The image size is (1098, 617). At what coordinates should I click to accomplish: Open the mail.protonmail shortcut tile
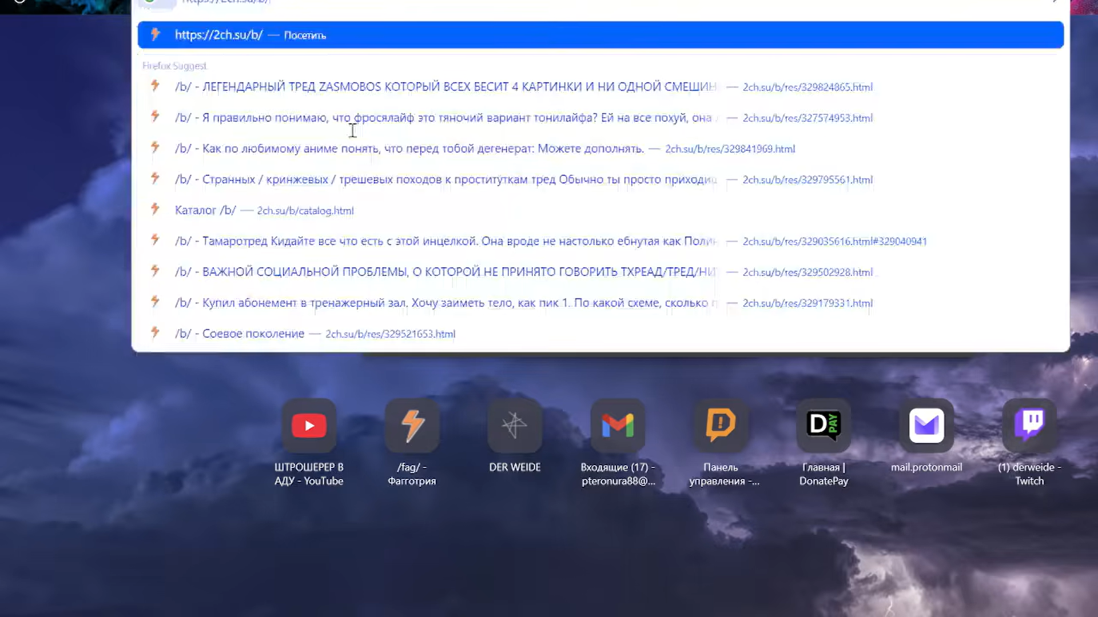(926, 426)
